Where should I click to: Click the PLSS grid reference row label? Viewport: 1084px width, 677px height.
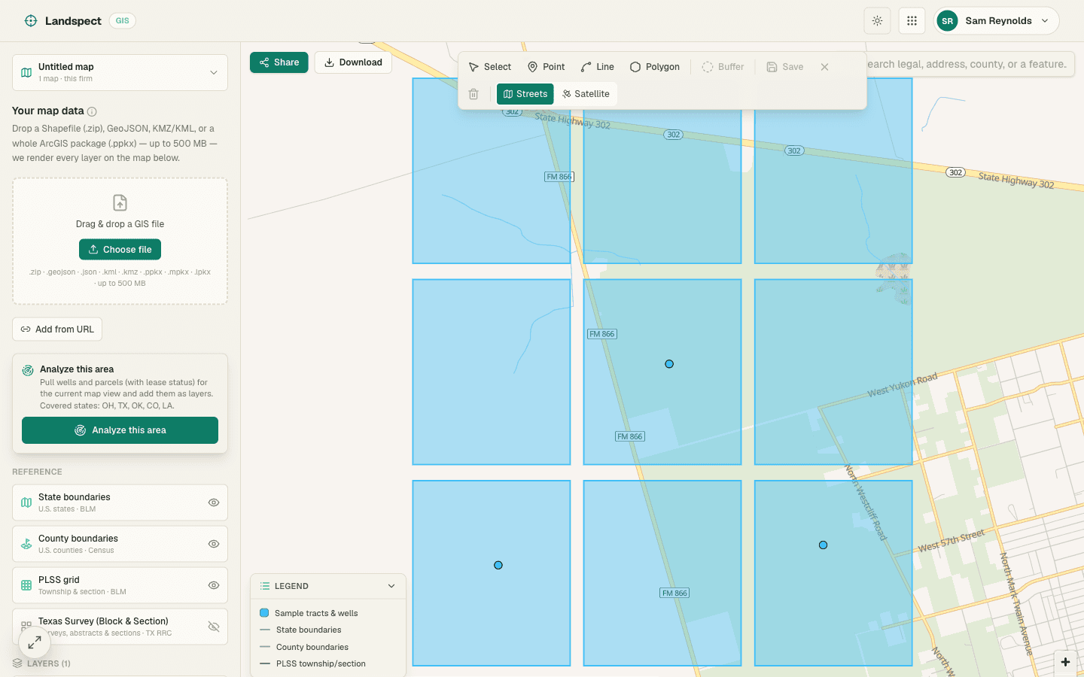click(x=59, y=580)
